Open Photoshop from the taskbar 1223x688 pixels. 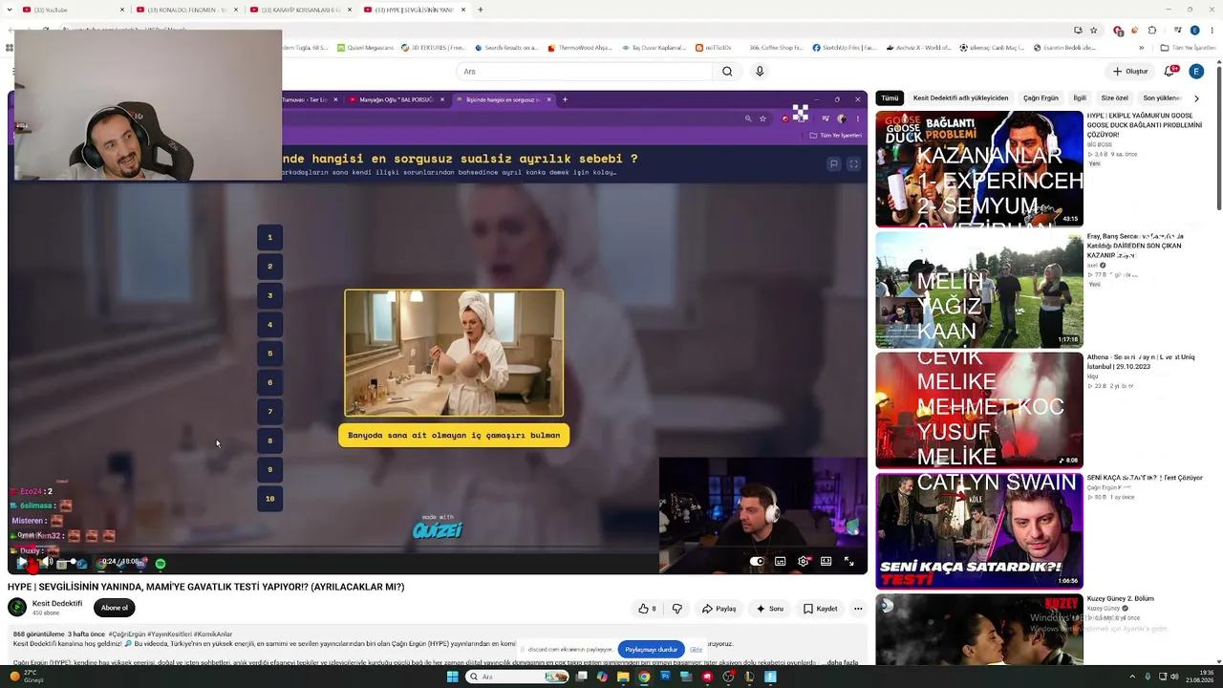tap(665, 677)
